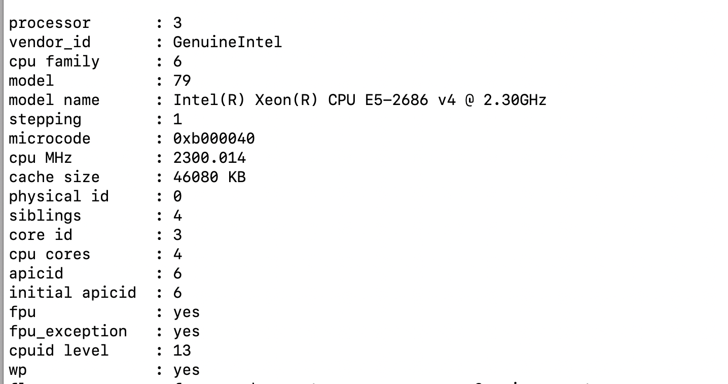Click the 'cpu cores' label
The height and width of the screenshot is (384, 728).
pos(50,254)
